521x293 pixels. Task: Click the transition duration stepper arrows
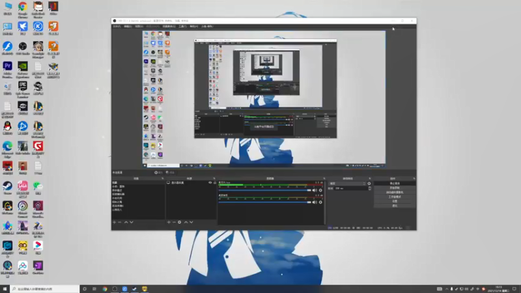coord(370,188)
